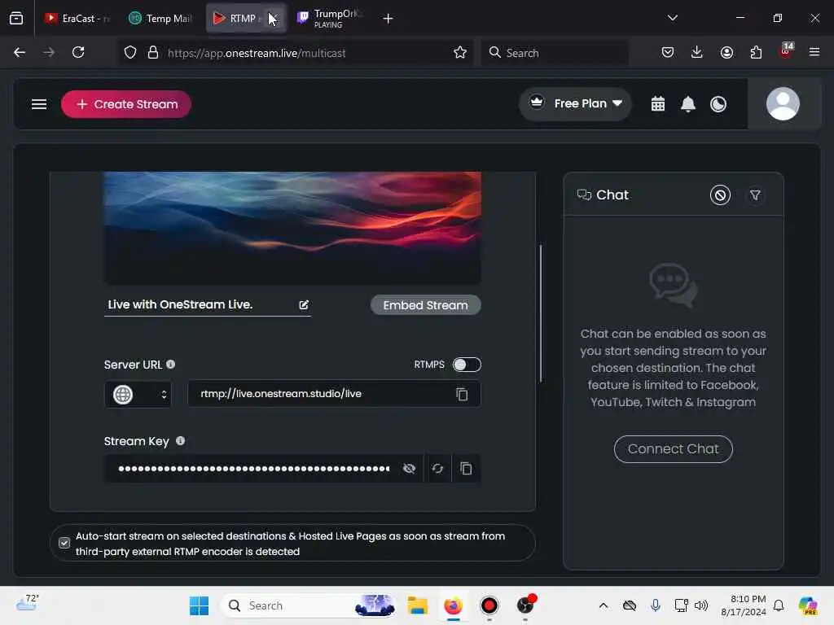Open Firefox View icon

point(16,18)
